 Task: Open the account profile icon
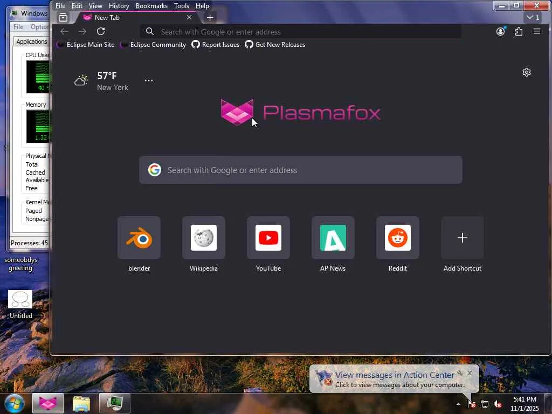click(x=501, y=32)
